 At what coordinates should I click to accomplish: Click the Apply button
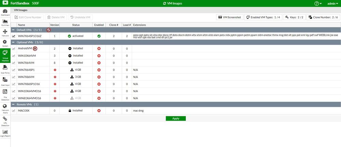pyautogui.click(x=176, y=118)
